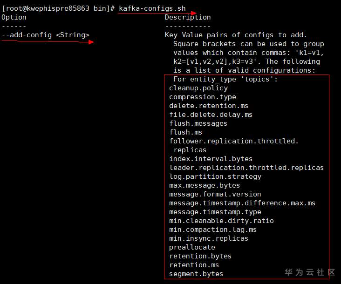Click leader.replication.throttled.replicas text

[246, 168]
